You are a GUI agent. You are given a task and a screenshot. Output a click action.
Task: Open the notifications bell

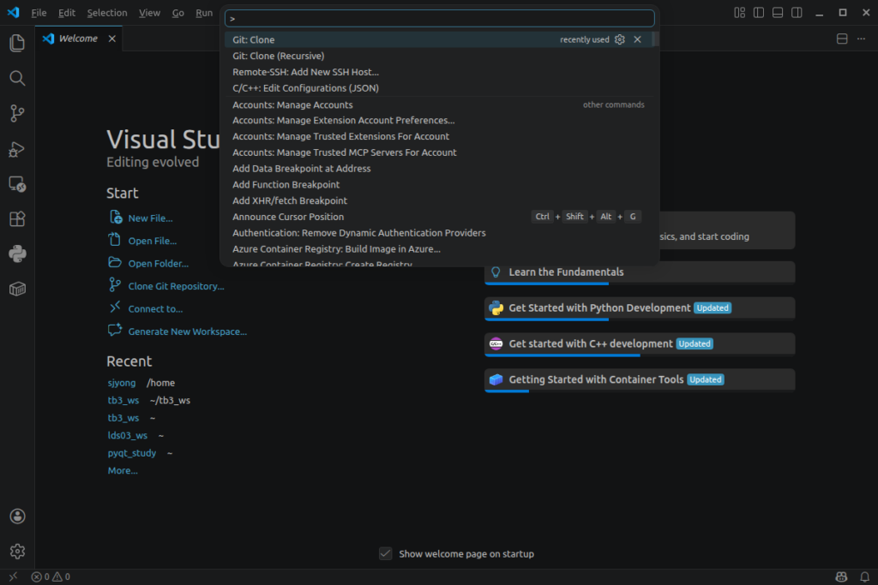[x=864, y=576]
